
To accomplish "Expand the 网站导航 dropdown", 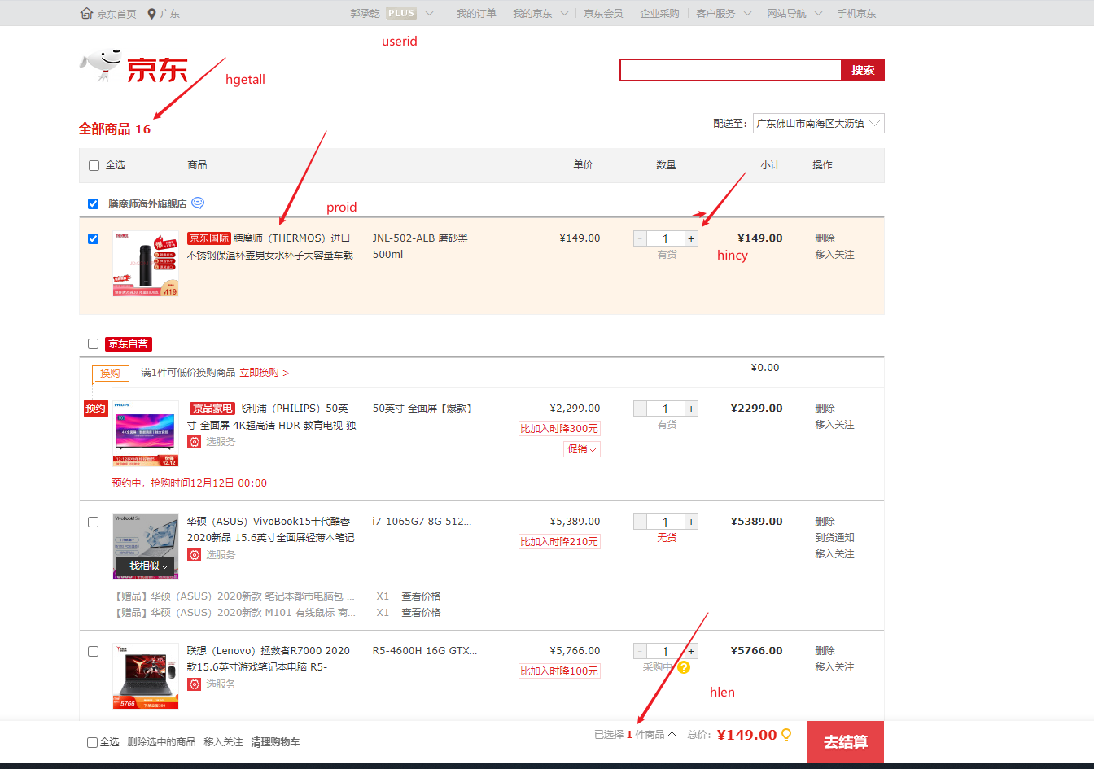I will click(794, 14).
